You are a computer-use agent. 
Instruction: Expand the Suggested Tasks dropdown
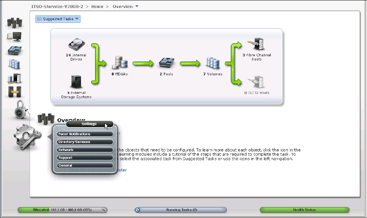(x=58, y=19)
